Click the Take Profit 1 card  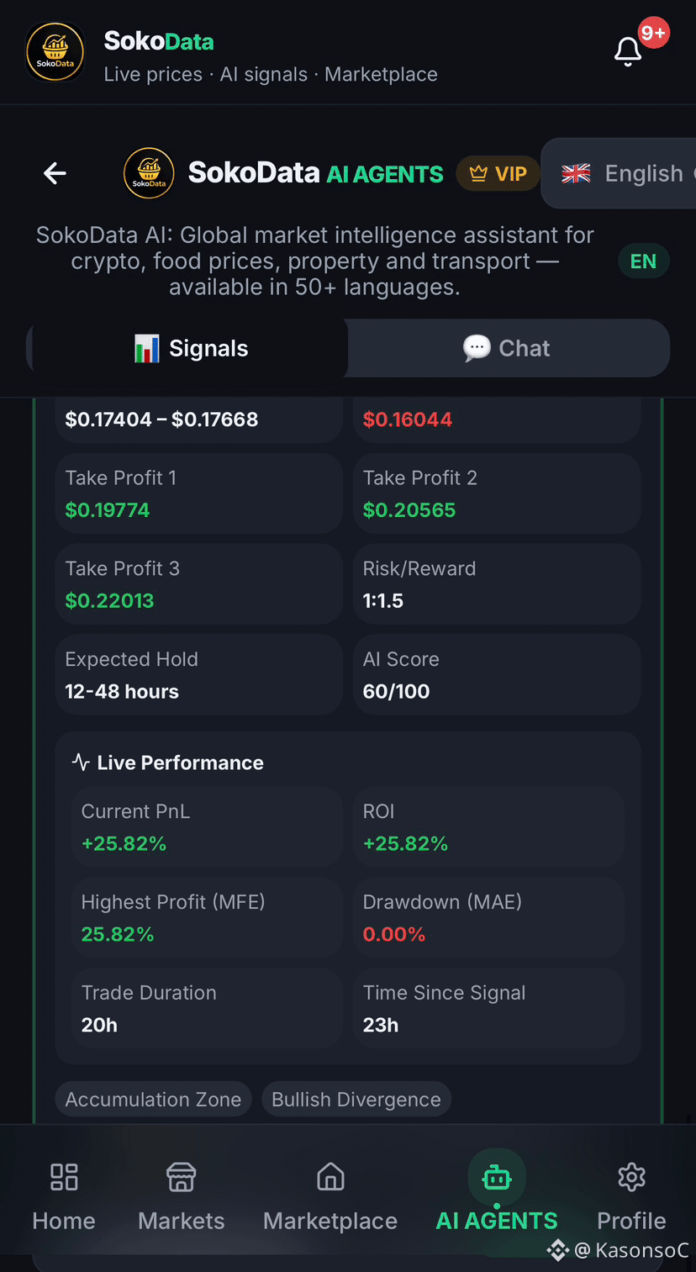(x=199, y=493)
